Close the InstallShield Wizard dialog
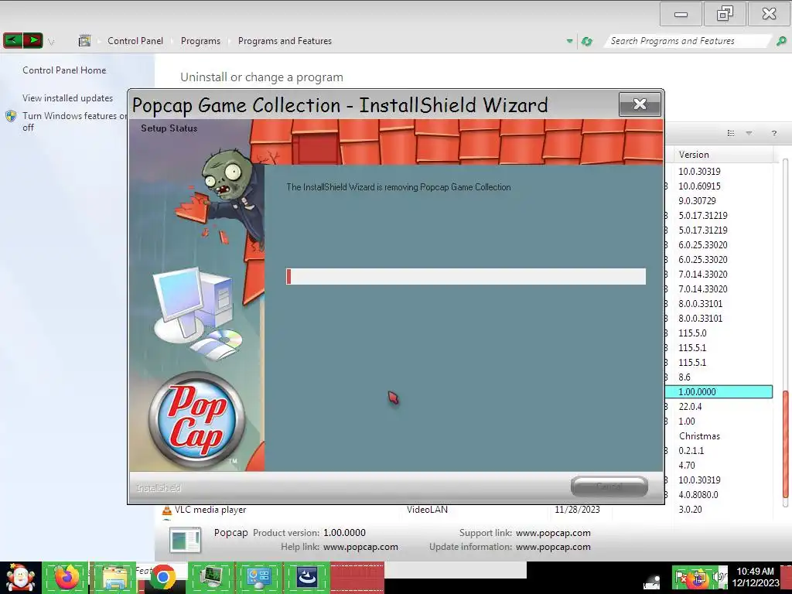This screenshot has height=594, width=792. tap(640, 104)
